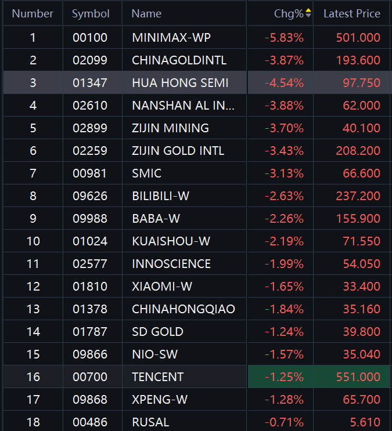Click symbol code 02610
Image resolution: width=392 pixels, height=431 pixels.
(90, 106)
